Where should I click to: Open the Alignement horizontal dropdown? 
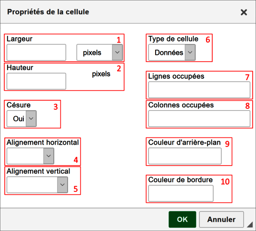(x=30, y=156)
